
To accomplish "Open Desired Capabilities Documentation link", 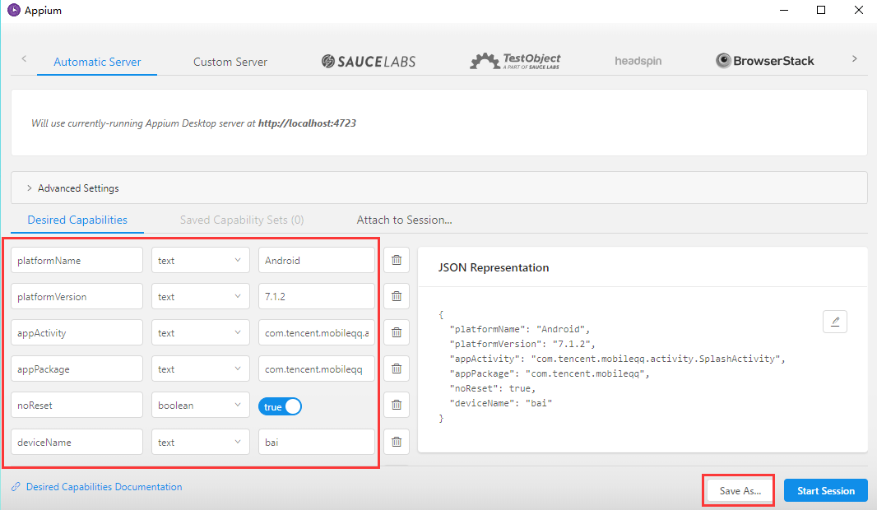I will click(x=104, y=487).
